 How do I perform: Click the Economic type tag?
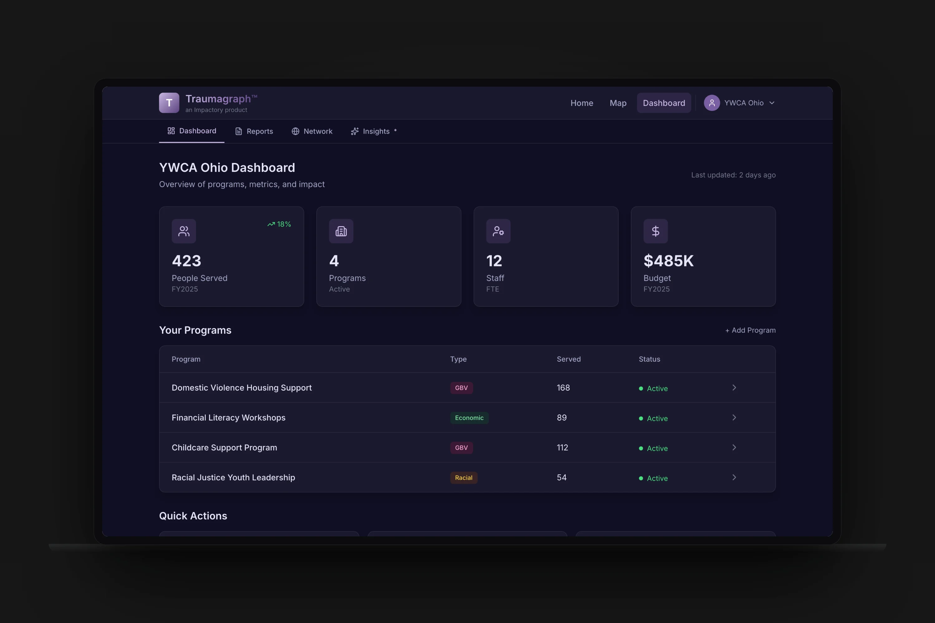pyautogui.click(x=469, y=418)
